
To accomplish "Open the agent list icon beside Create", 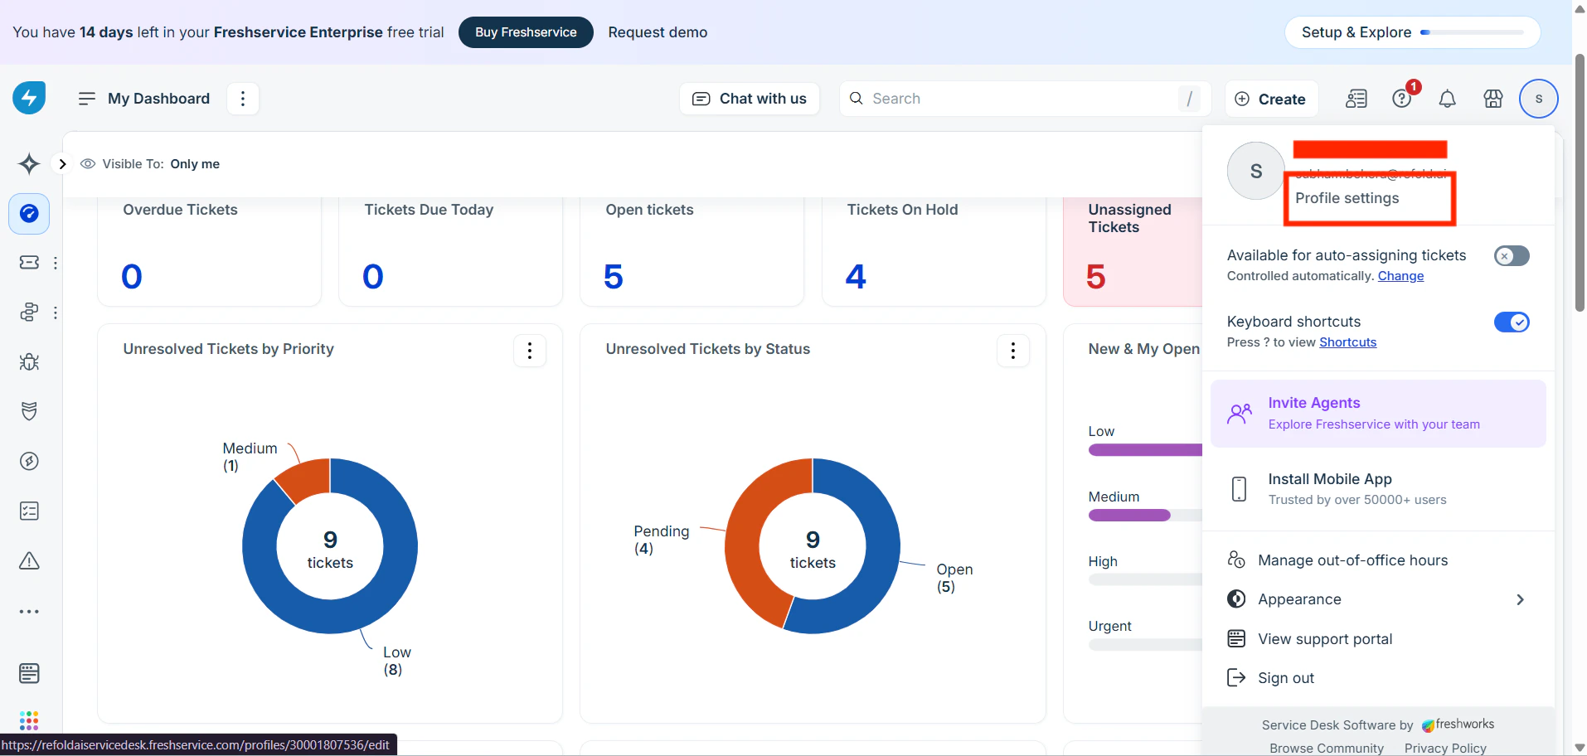I will click(x=1356, y=99).
